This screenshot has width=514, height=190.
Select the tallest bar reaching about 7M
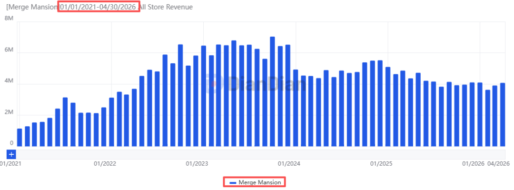tap(272, 91)
